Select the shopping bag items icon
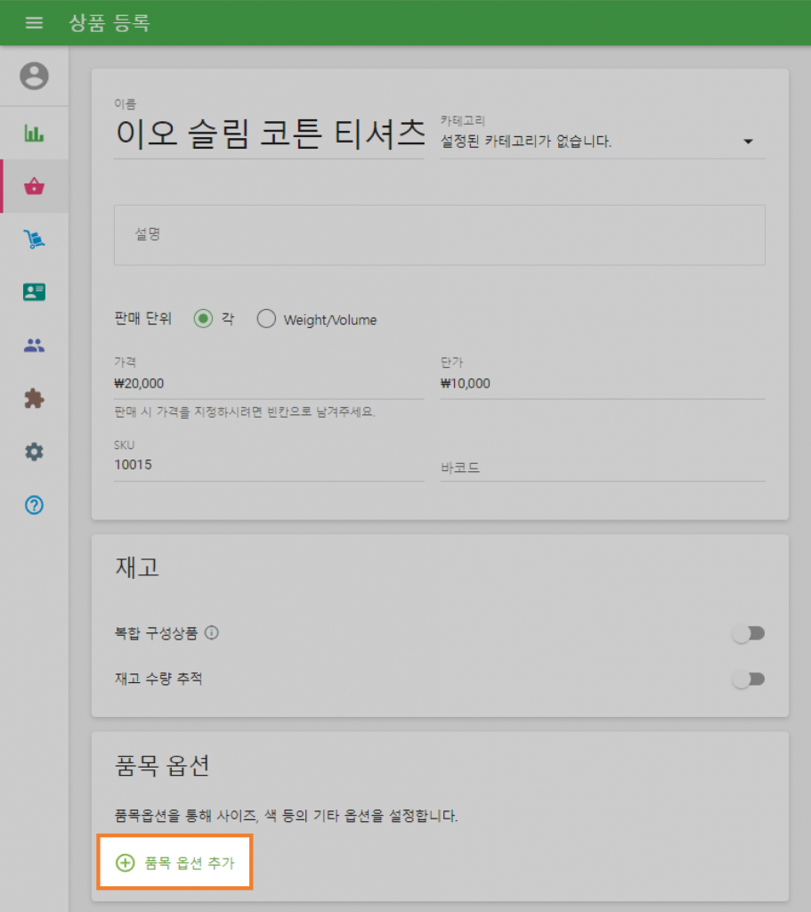This screenshot has width=811, height=912. click(x=35, y=186)
